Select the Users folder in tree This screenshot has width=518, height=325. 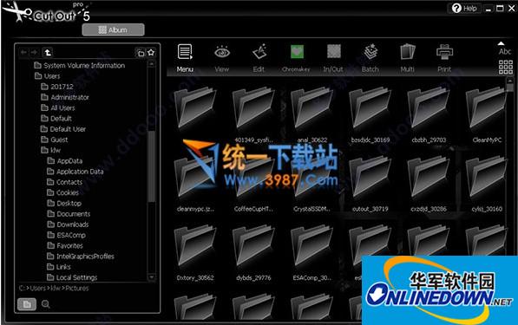[x=47, y=76]
